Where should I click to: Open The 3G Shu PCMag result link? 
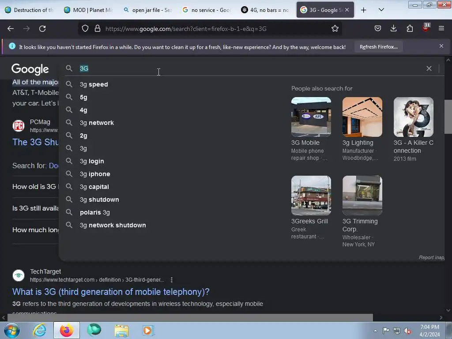[x=35, y=142]
